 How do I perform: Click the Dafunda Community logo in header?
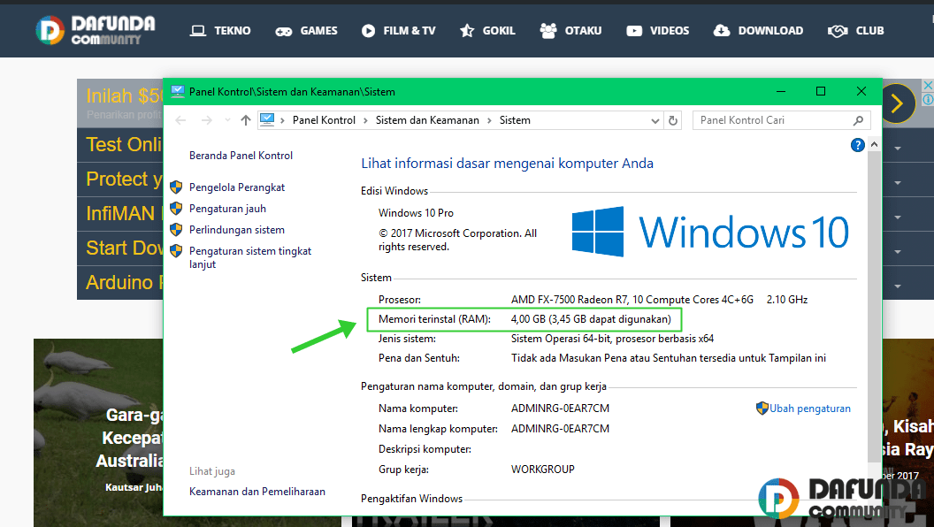point(96,29)
